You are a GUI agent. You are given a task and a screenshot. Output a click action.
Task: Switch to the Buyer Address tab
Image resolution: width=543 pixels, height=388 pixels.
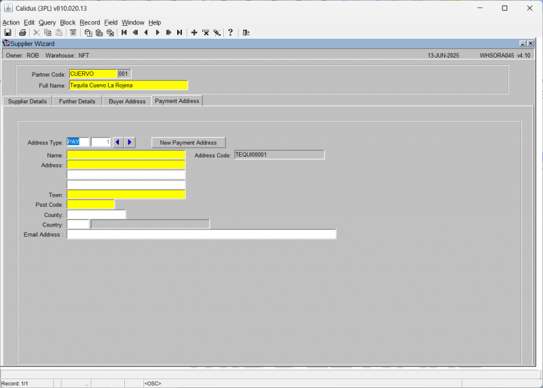(x=127, y=102)
